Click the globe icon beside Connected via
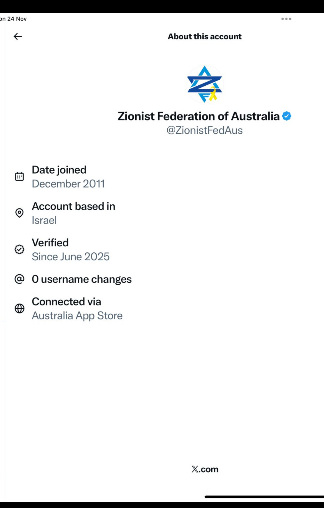324x508 pixels. 20,308
